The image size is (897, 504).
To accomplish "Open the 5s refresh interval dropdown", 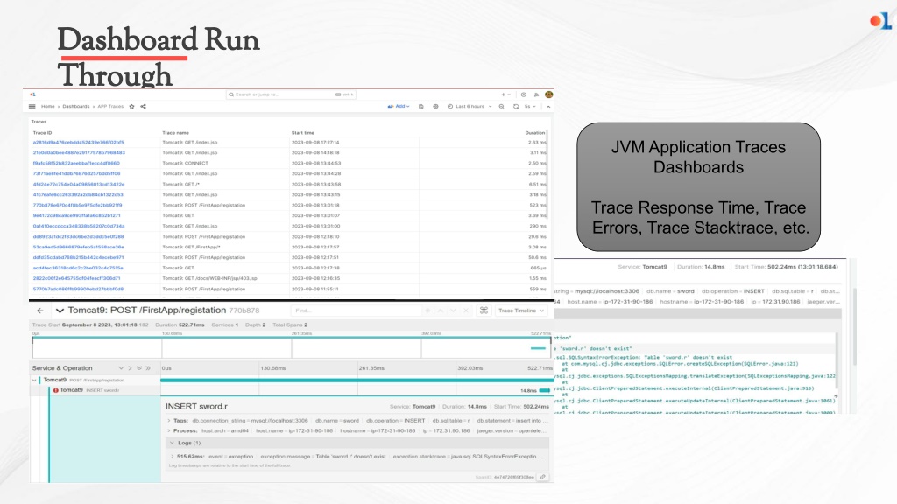I will (530, 106).
